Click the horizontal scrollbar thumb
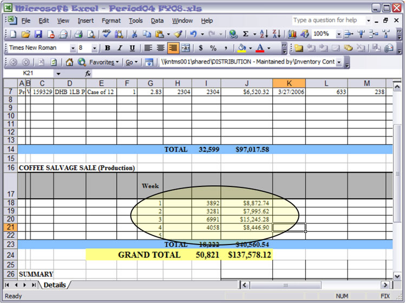Screen dimensions: 406x304 [286, 286]
